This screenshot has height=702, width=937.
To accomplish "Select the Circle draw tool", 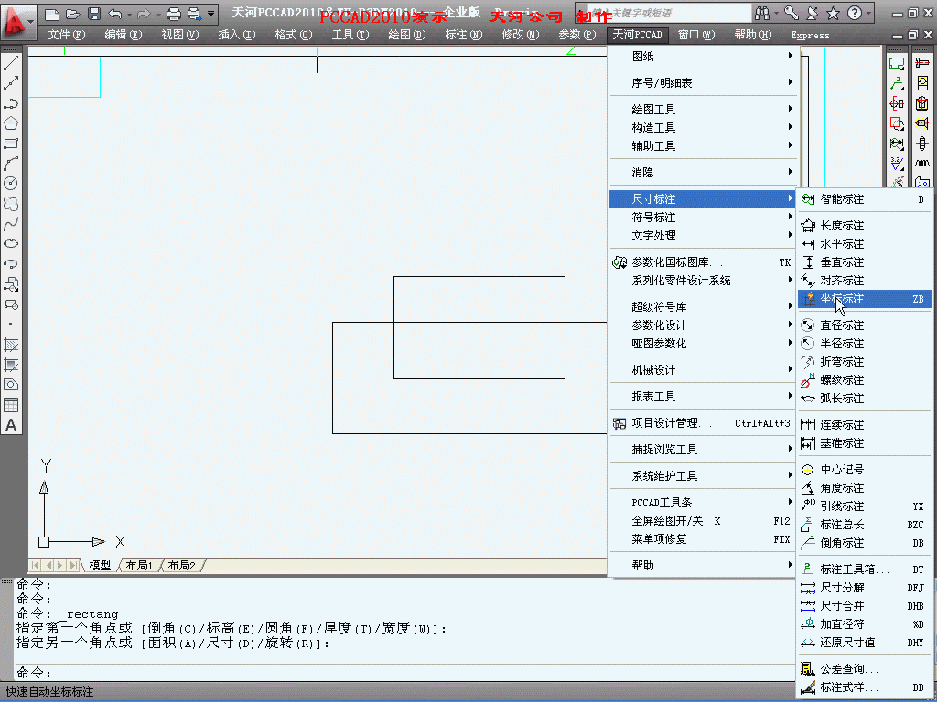I will pyautogui.click(x=11, y=184).
